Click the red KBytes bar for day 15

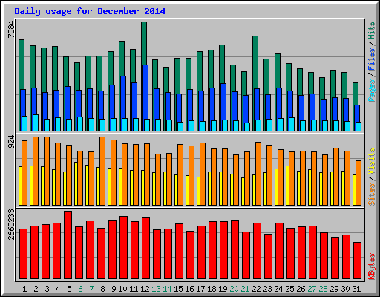[x=180, y=251]
